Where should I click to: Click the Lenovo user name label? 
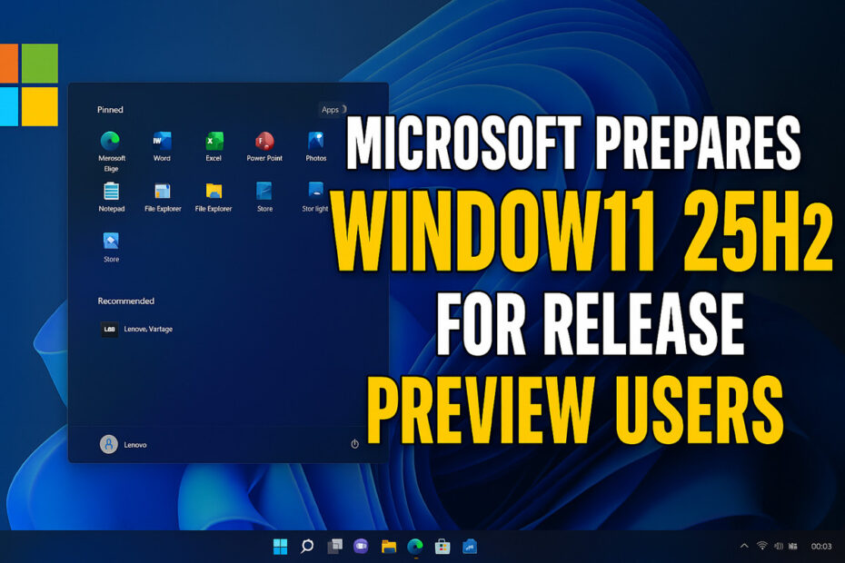click(x=135, y=444)
